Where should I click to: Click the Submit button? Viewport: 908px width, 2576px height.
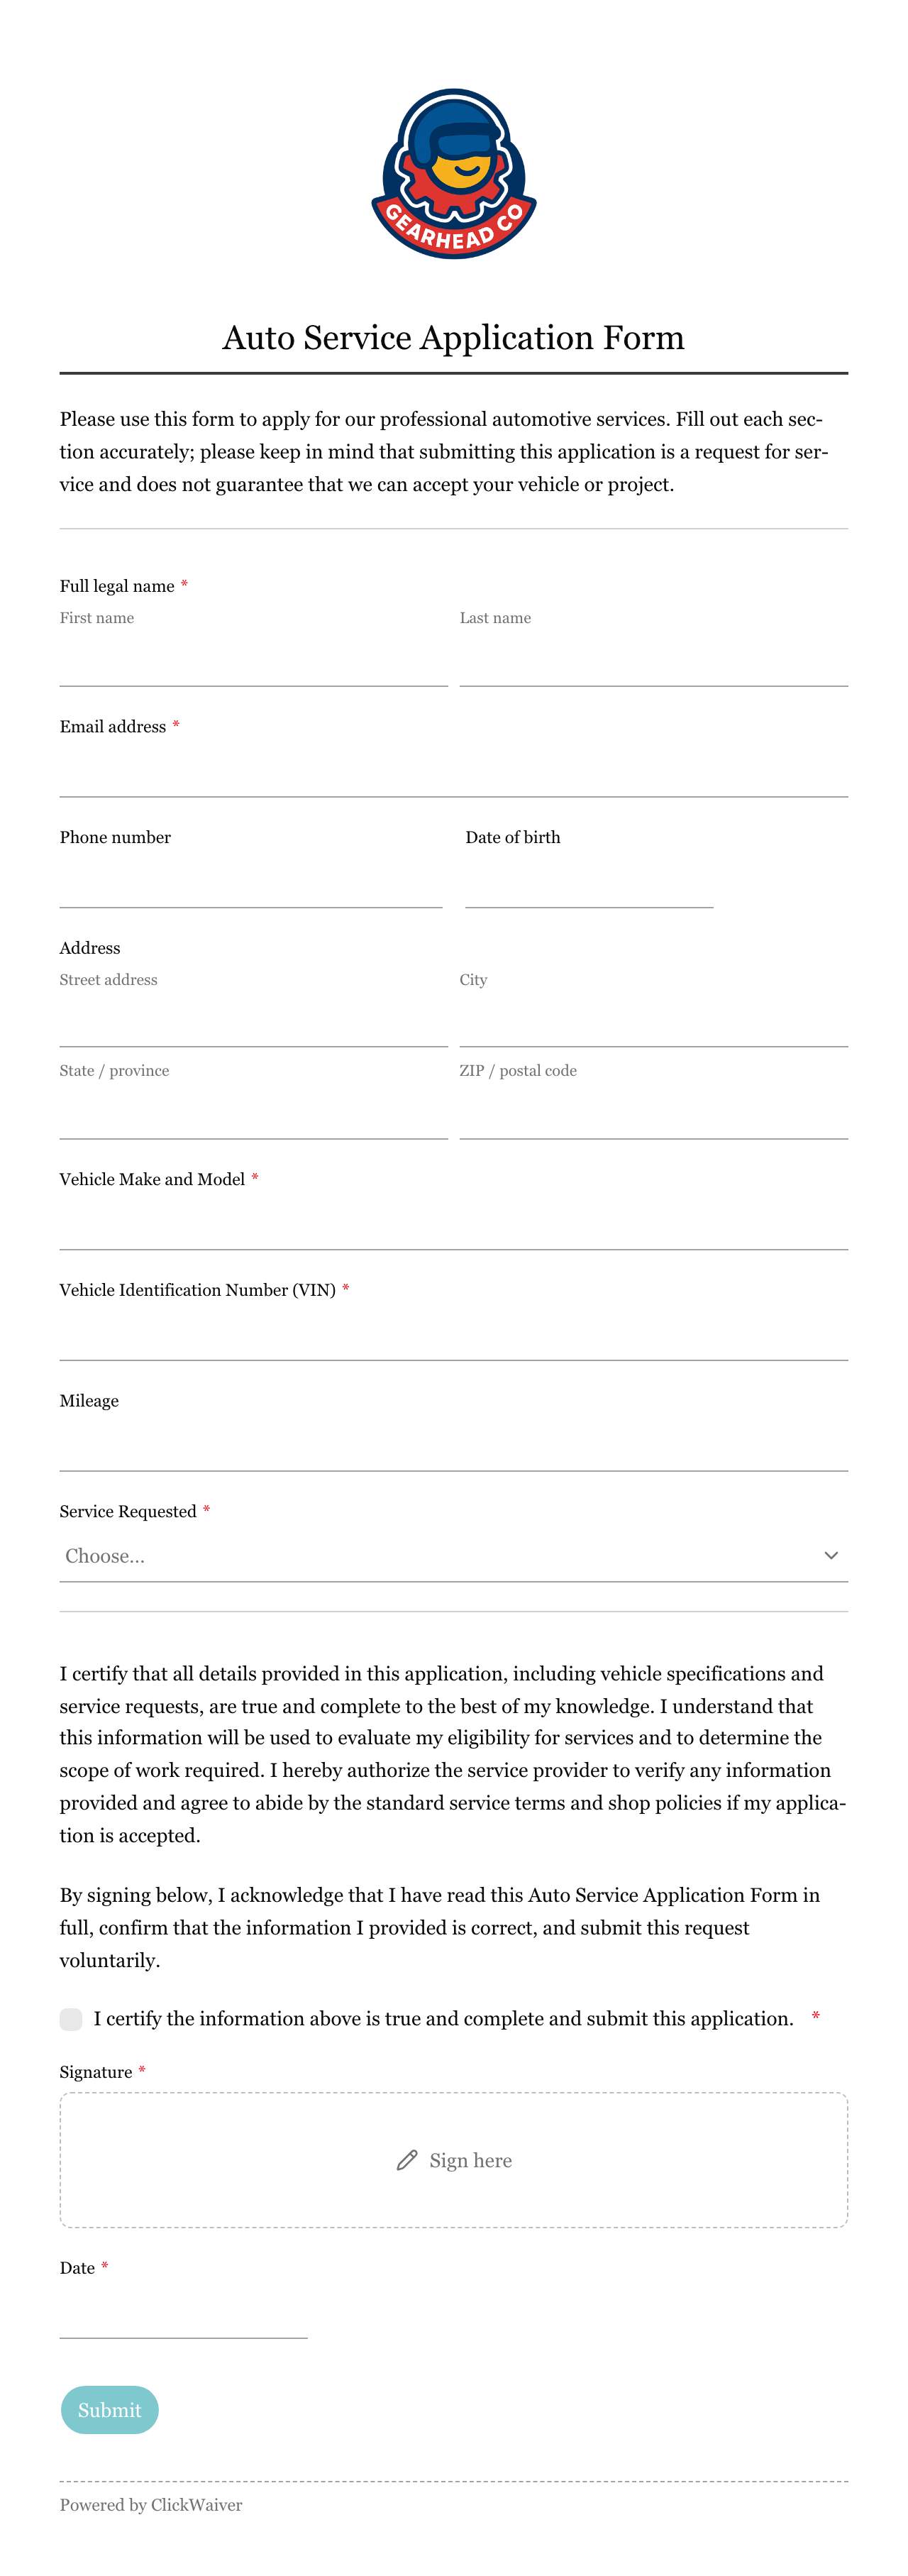tap(110, 2409)
